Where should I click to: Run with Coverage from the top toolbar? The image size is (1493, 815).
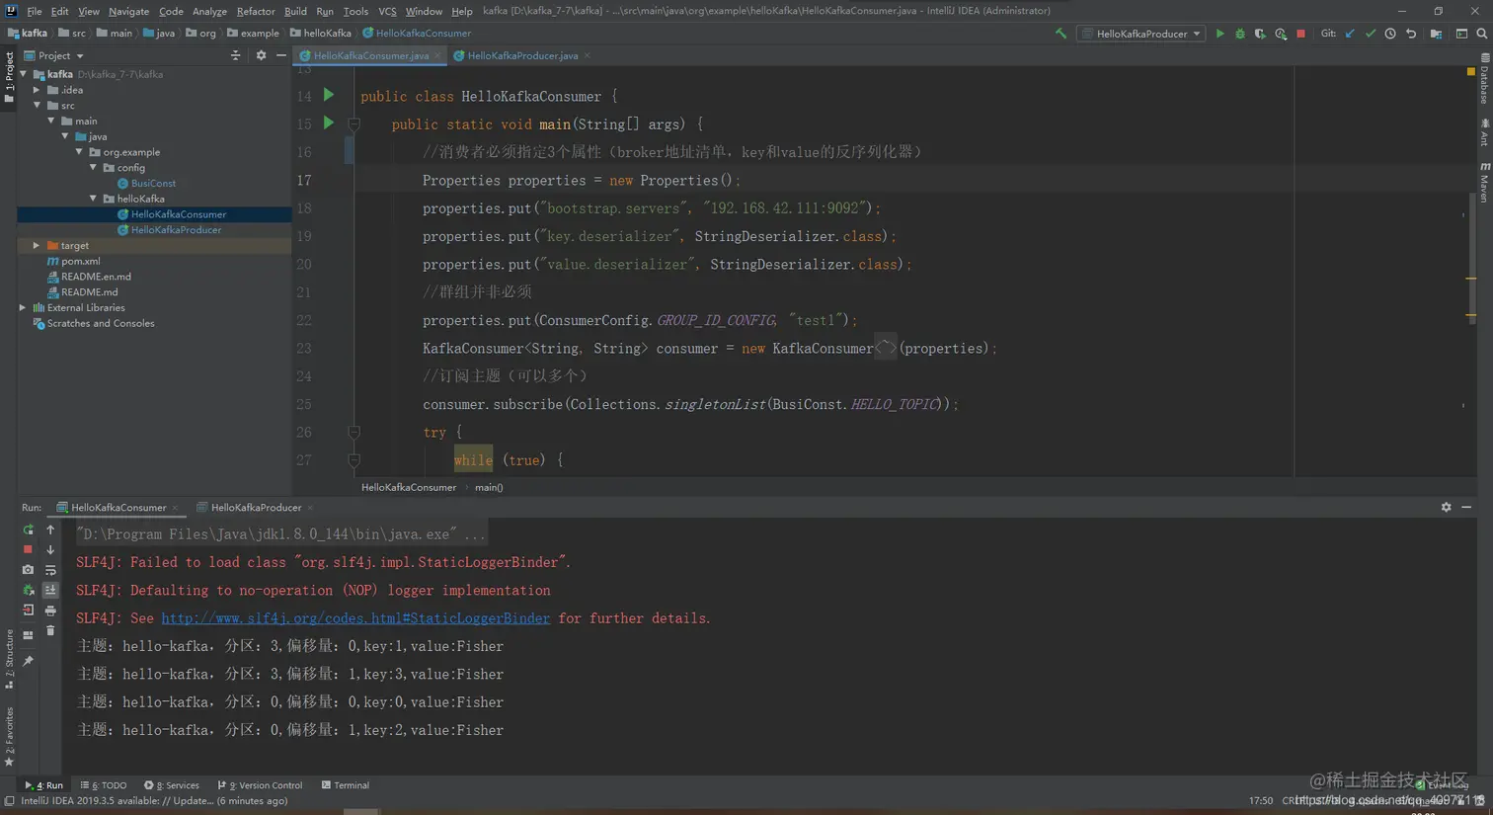pyautogui.click(x=1260, y=34)
